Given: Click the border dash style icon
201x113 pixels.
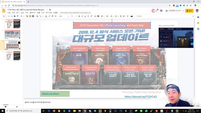Looking at the screenshot, I should coord(56,16).
